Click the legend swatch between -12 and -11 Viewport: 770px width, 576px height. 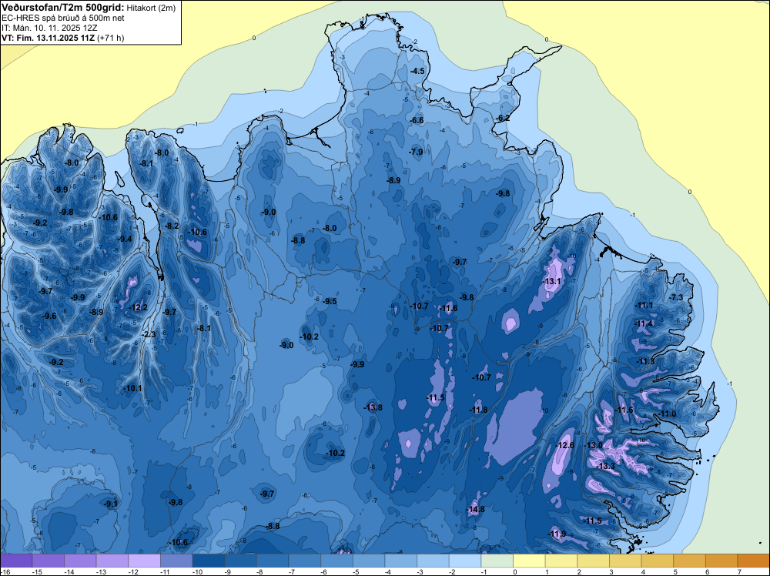tap(145, 561)
